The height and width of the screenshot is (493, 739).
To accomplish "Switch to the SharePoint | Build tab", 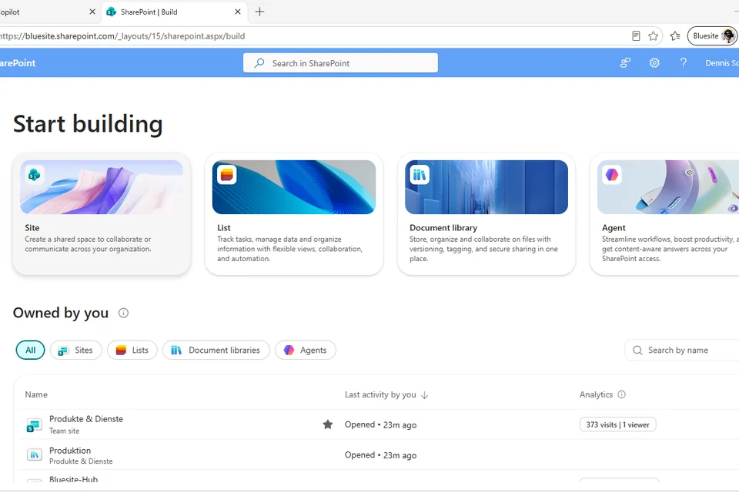I will pos(173,12).
